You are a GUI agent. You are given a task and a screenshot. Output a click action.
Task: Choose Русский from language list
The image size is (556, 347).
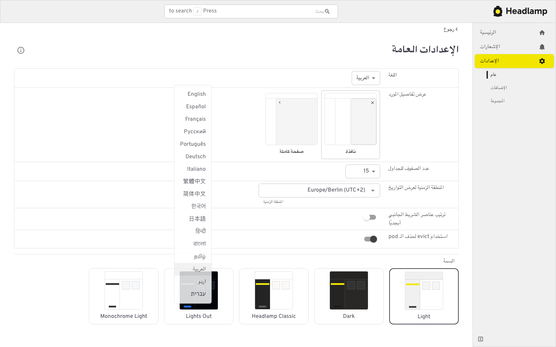pos(193,132)
